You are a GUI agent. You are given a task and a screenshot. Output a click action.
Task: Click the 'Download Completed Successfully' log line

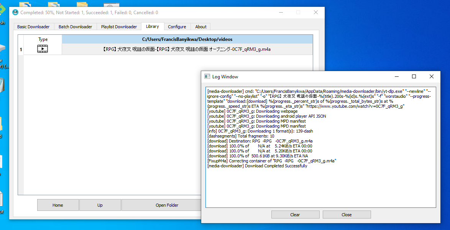click(x=257, y=166)
